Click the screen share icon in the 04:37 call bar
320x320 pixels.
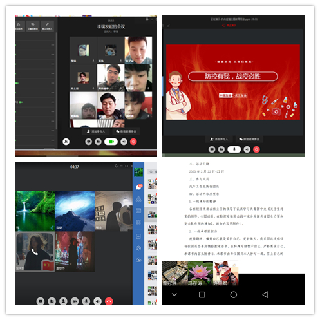pyautogui.click(x=41, y=301)
